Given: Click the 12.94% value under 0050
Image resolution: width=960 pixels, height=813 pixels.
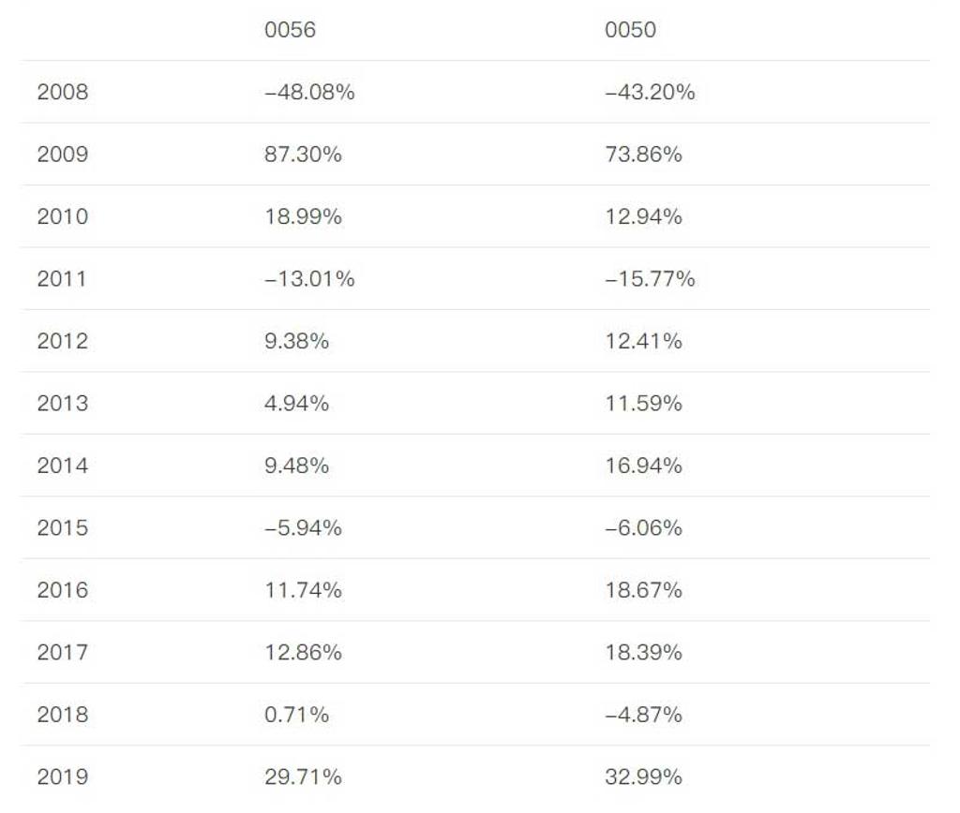Looking at the screenshot, I should coord(643,216).
